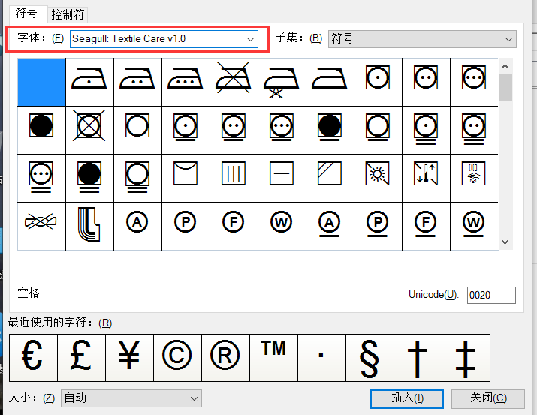537x415 pixels.
Task: Insert the recent registered trademark symbol
Action: pos(226,357)
